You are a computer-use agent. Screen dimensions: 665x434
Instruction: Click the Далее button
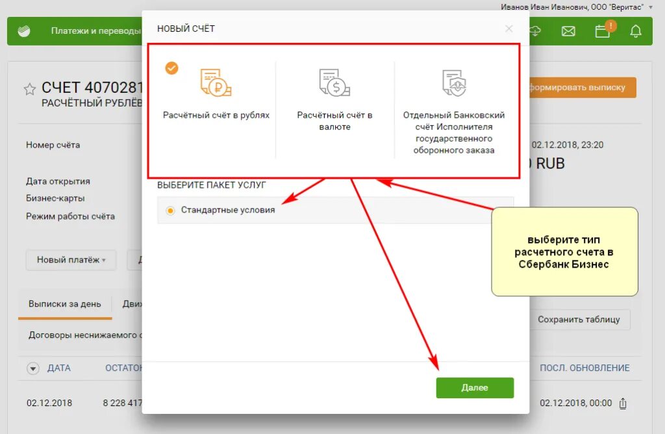pos(475,388)
